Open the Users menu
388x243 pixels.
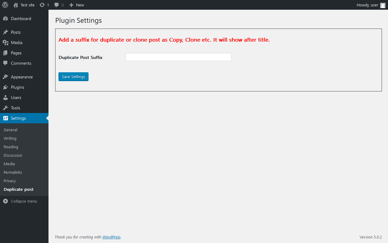tap(24, 98)
